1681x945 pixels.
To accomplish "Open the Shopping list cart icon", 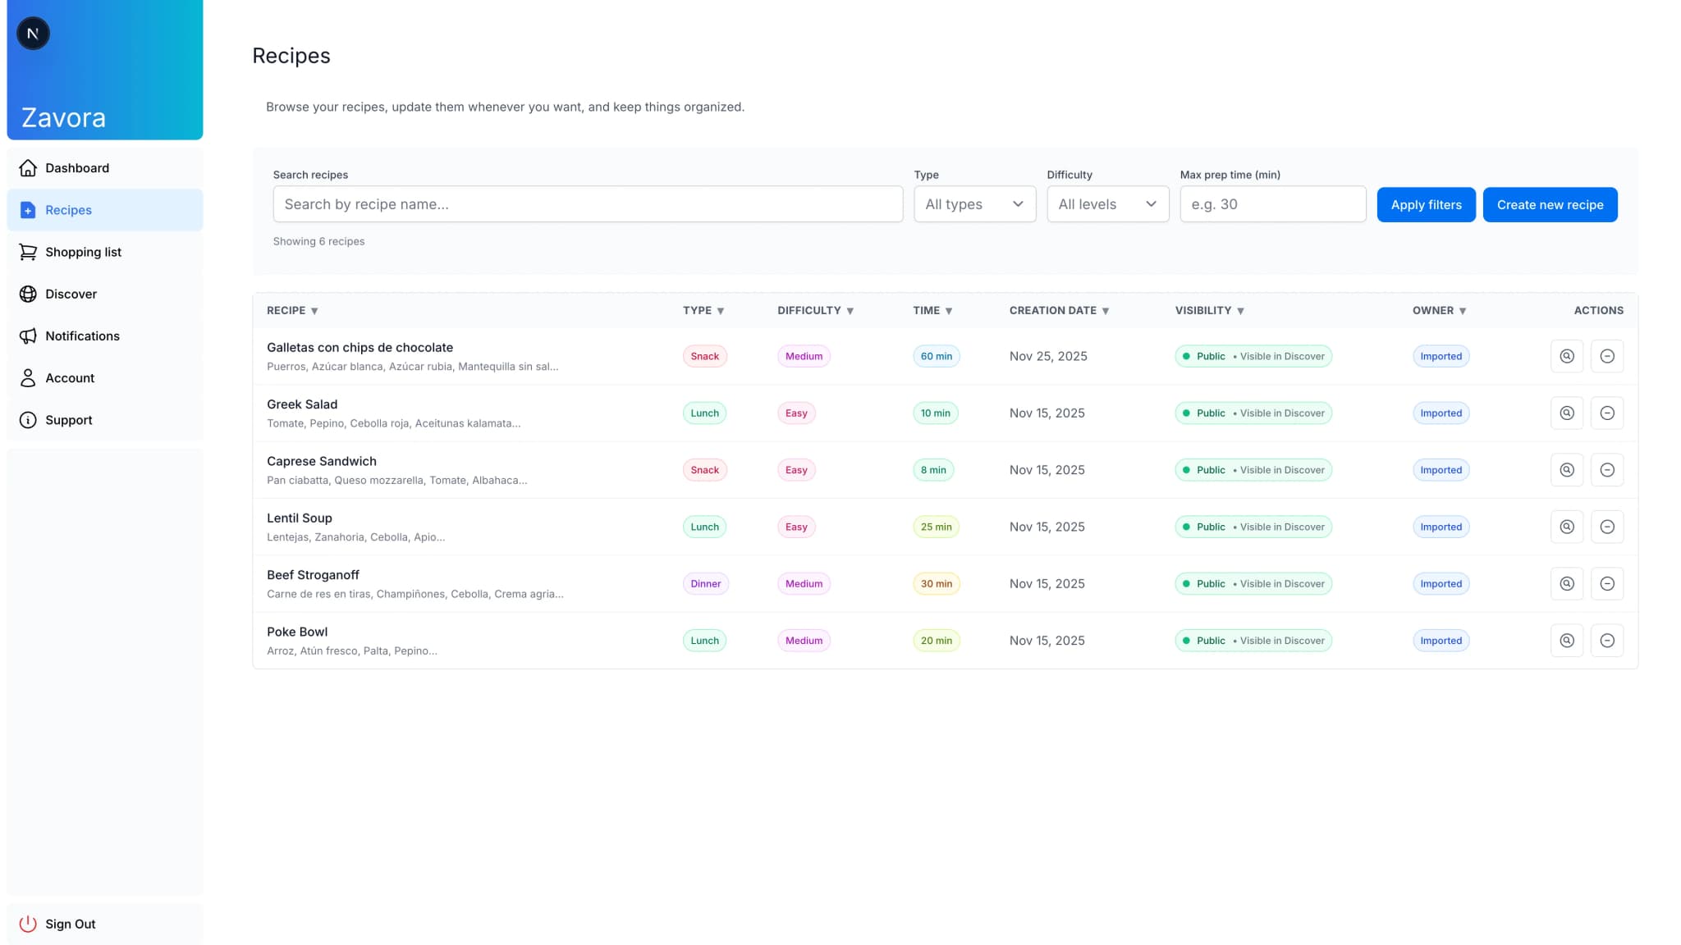I will [28, 252].
